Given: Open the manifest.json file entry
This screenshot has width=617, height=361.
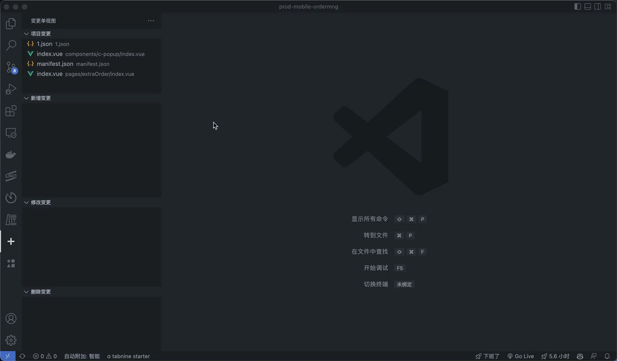Looking at the screenshot, I should click(x=92, y=64).
